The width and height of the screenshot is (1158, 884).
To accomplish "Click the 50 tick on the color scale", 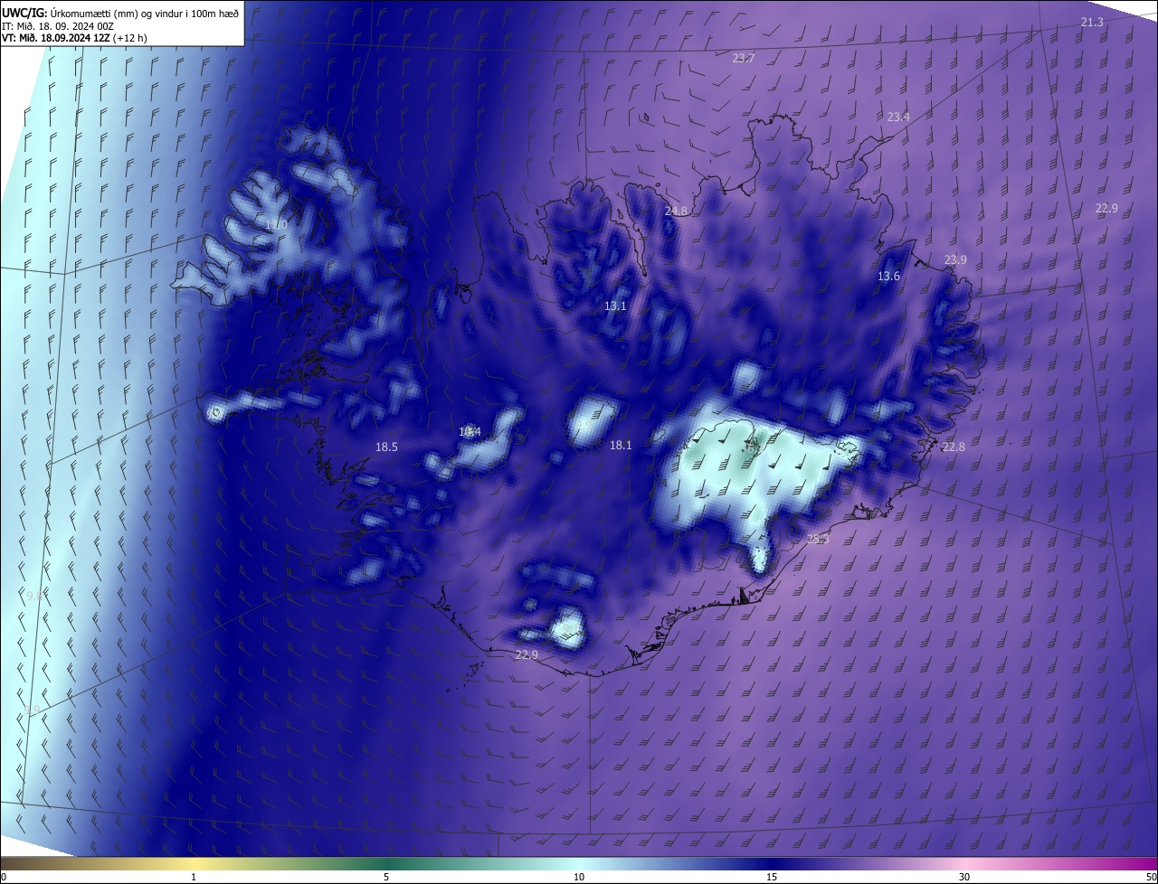I will click(x=1151, y=878).
